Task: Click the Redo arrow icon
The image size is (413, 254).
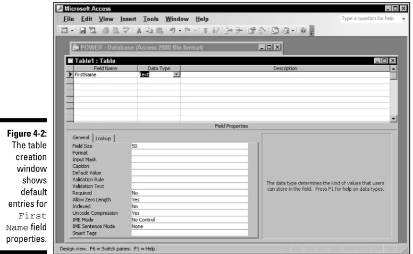Action: pyautogui.click(x=188, y=30)
